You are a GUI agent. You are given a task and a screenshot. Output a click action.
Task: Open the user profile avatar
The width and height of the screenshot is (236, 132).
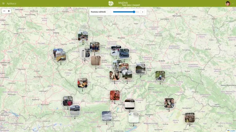[228, 3]
